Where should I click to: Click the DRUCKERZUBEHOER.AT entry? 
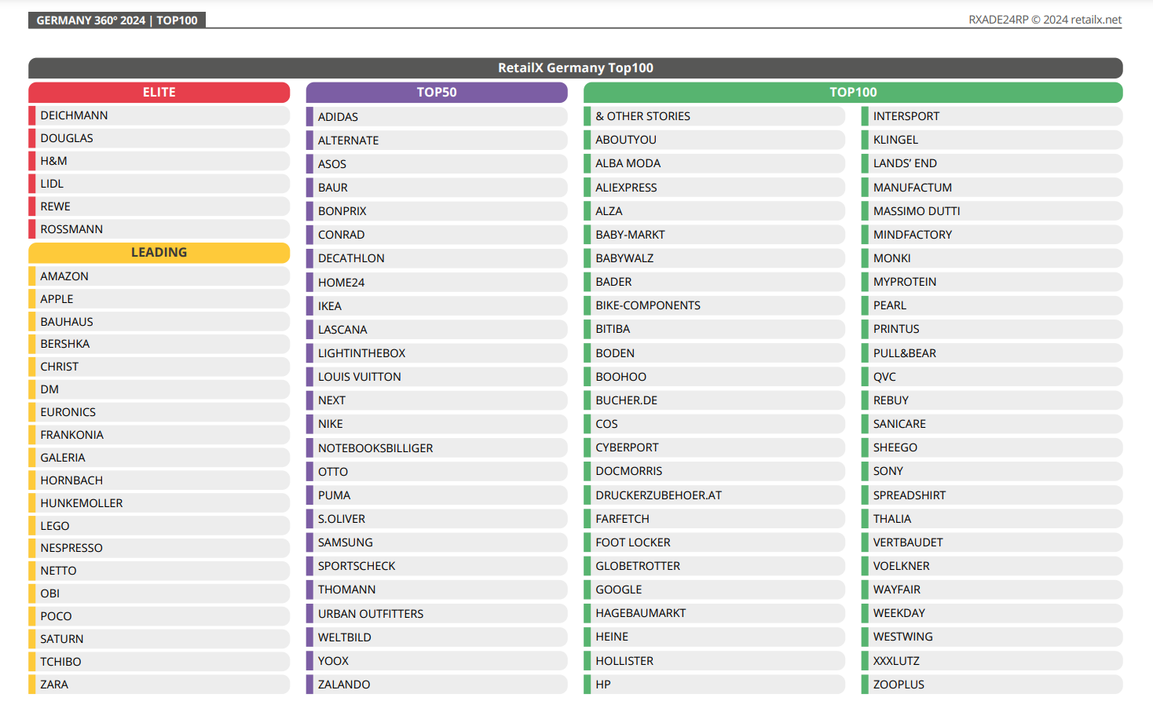coord(714,495)
